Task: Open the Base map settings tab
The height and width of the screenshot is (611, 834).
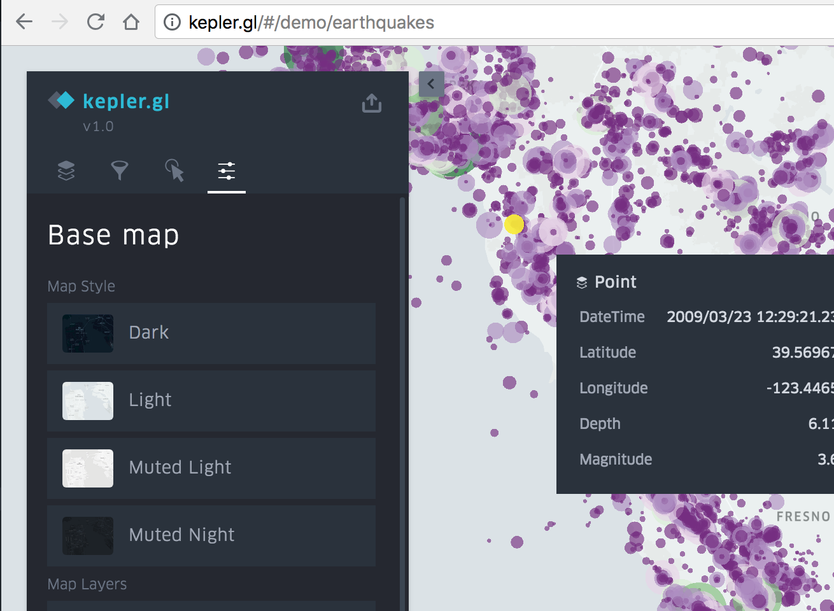Action: (226, 171)
